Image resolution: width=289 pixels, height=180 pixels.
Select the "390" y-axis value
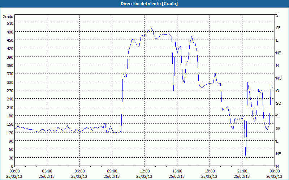coord(10,57)
